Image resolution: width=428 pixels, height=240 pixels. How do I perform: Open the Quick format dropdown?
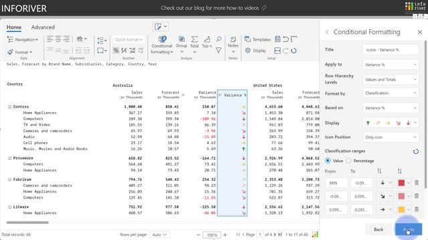point(128,39)
